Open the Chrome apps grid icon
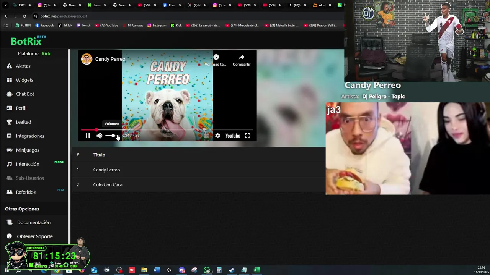The height and width of the screenshot is (275, 490). [x=5, y=26]
